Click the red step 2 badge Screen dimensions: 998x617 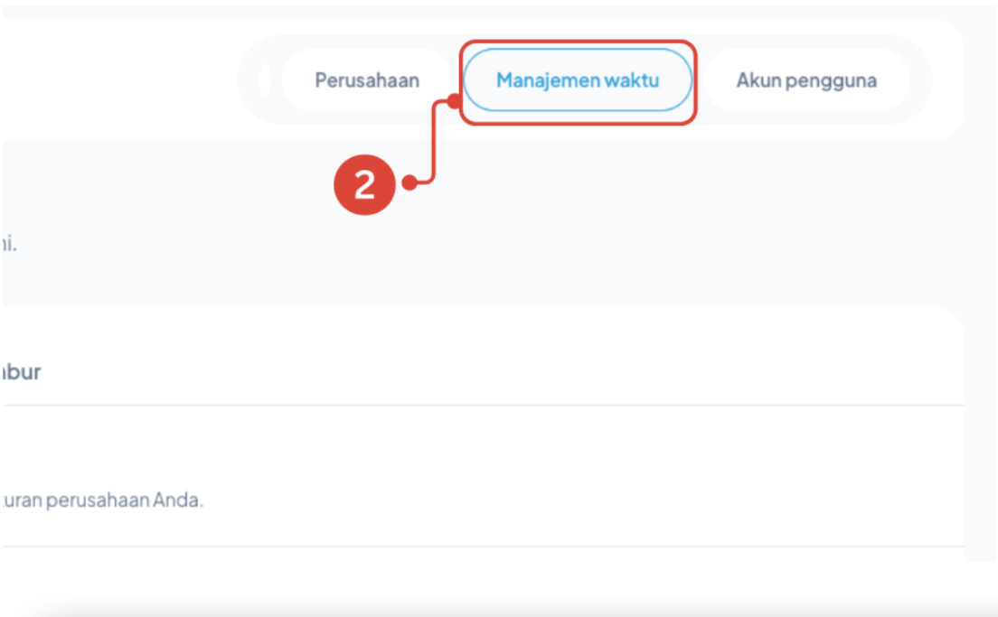[x=363, y=185]
